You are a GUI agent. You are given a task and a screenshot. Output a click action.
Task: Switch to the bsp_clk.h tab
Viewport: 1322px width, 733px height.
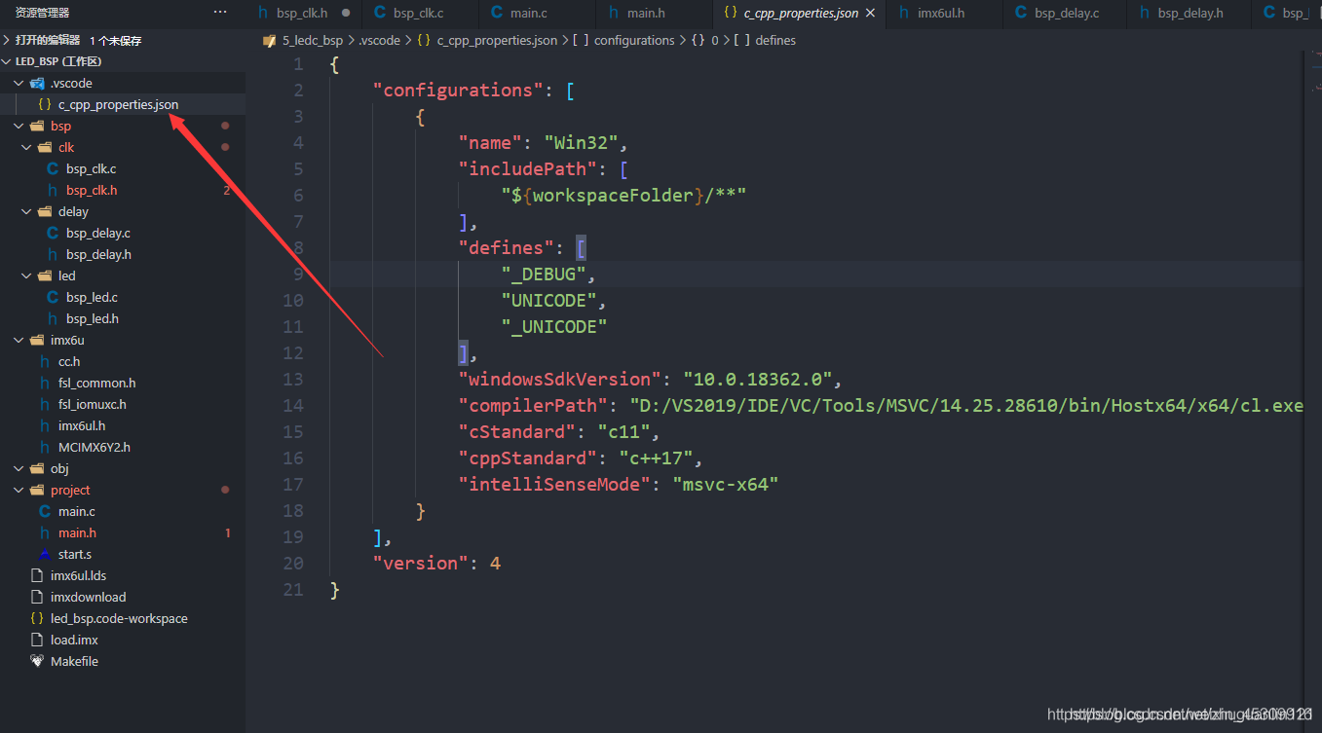pos(303,13)
